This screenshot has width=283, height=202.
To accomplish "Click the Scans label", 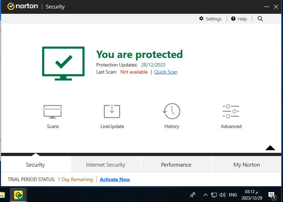I will coord(53,126).
